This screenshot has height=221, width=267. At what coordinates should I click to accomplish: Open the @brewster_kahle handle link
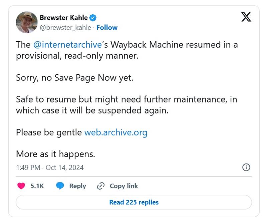pyautogui.click(x=65, y=28)
